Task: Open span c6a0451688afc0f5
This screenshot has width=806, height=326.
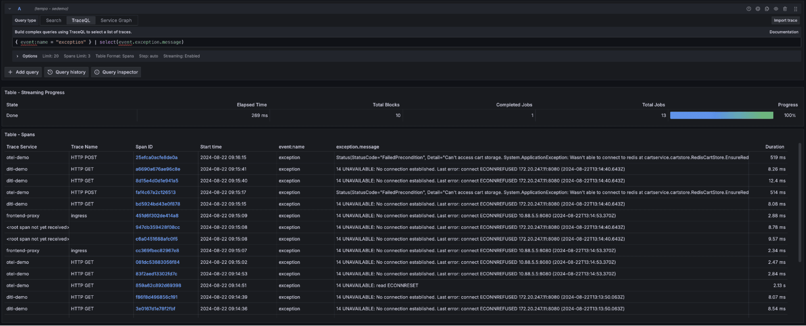Action: [x=156, y=239]
